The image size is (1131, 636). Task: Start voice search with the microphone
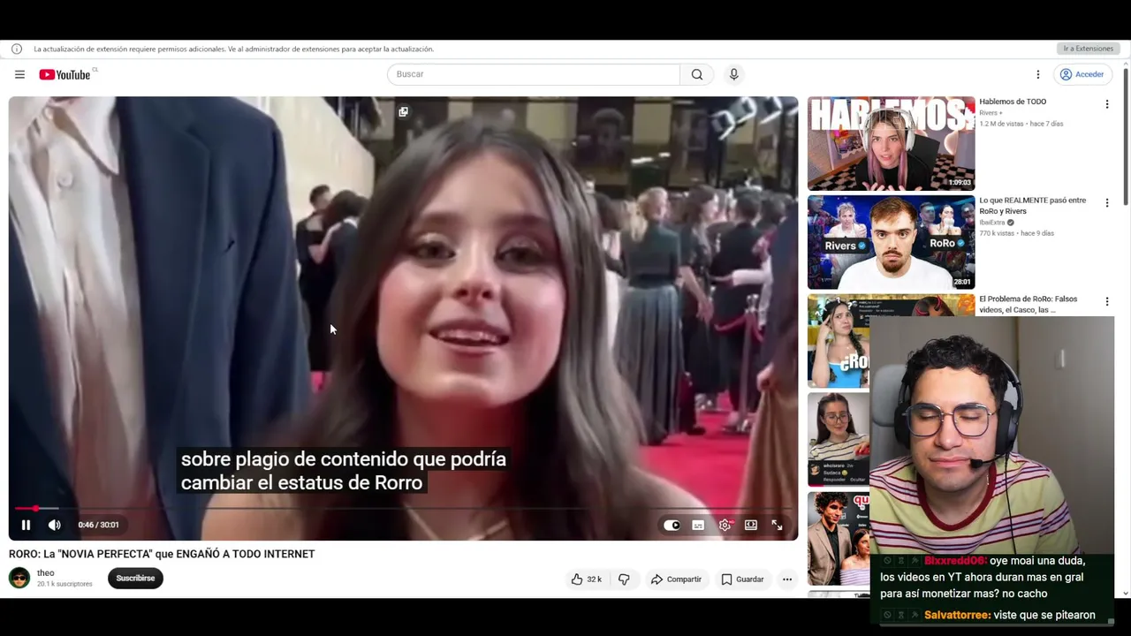pyautogui.click(x=733, y=74)
